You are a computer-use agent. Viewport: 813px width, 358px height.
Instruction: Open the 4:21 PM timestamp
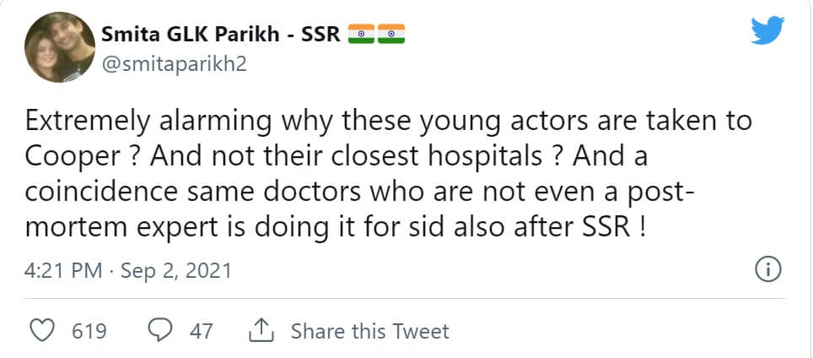[62, 271]
